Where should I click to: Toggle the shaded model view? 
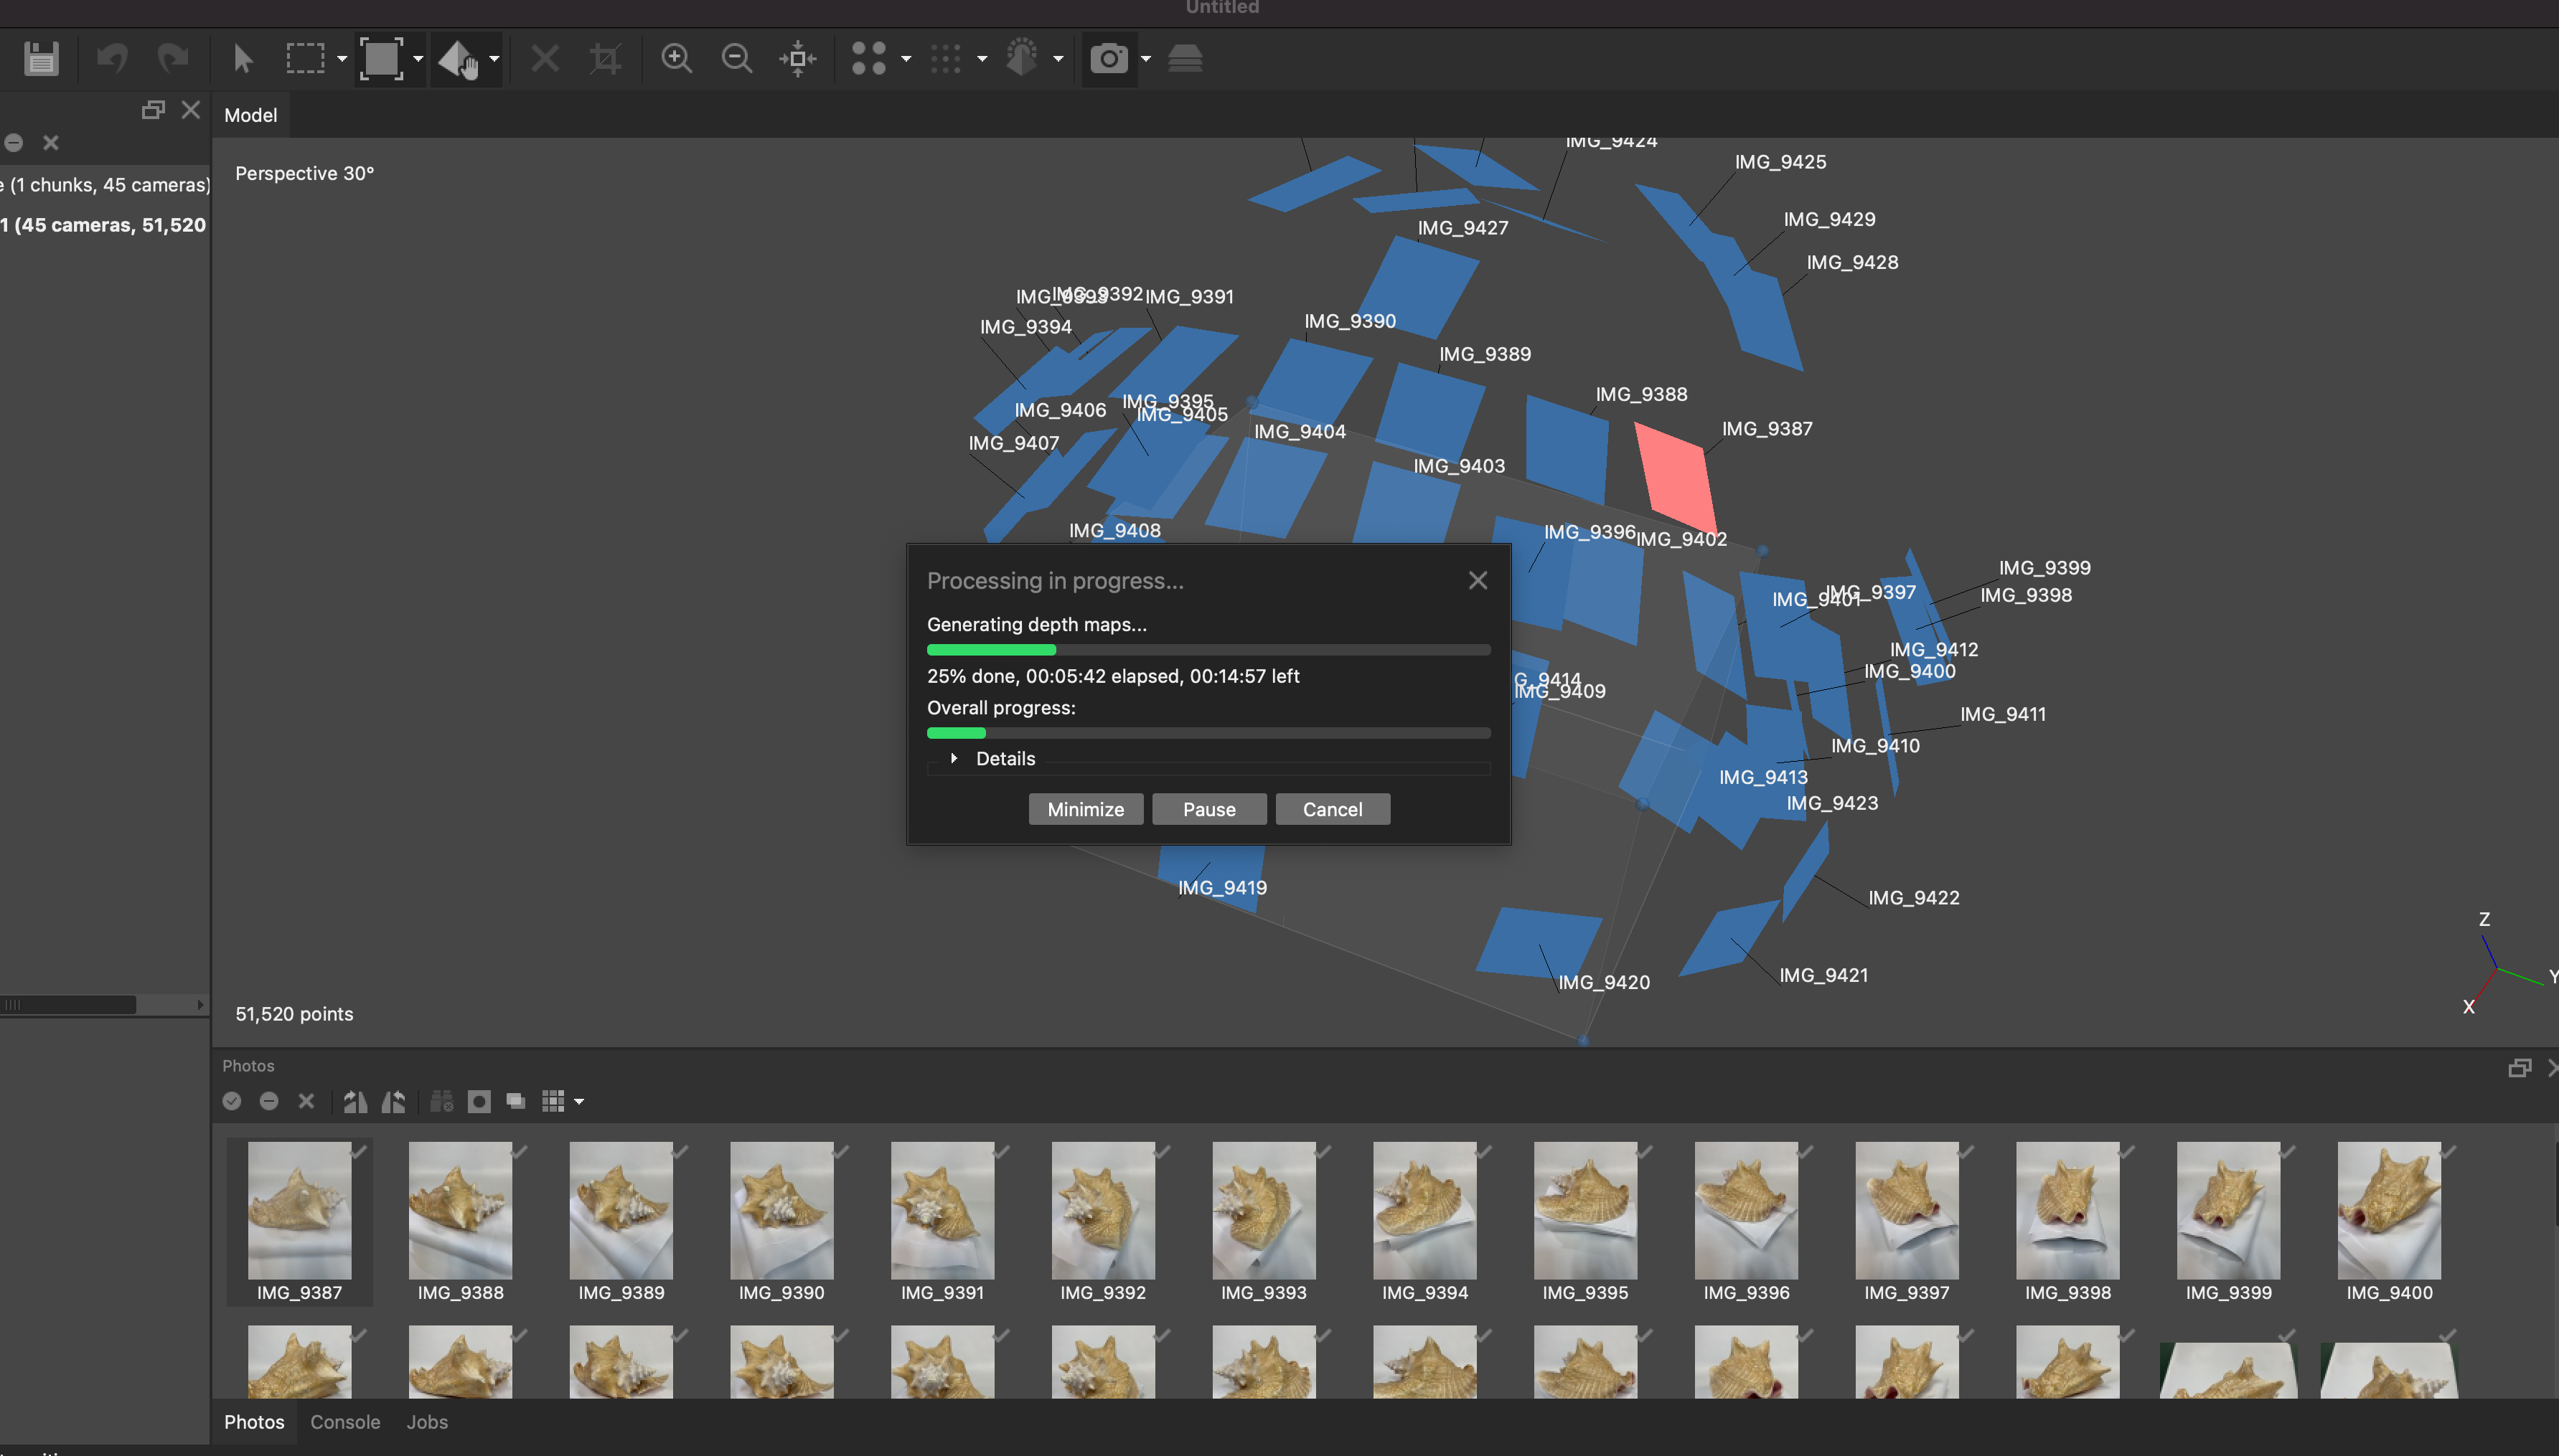pos(1021,58)
